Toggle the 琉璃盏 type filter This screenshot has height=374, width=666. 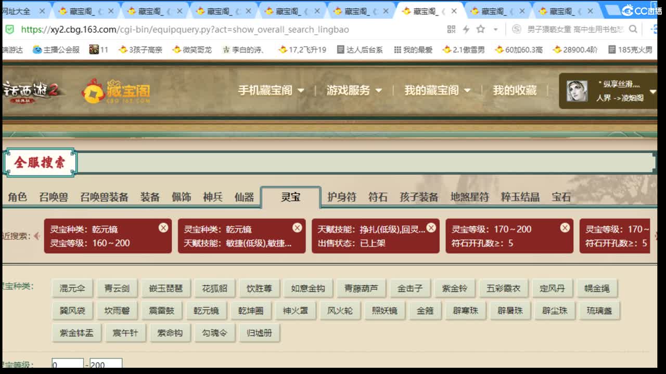tap(599, 311)
